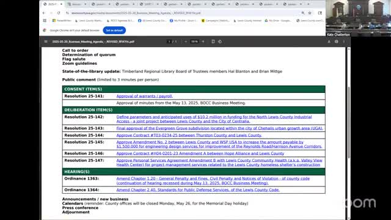Click Kate Chatterton's video thumbnail

pyautogui.click(x=358, y=18)
